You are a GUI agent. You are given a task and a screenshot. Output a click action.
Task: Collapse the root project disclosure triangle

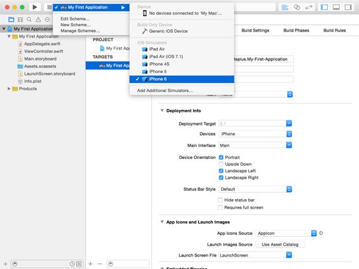pyautogui.click(x=4, y=29)
